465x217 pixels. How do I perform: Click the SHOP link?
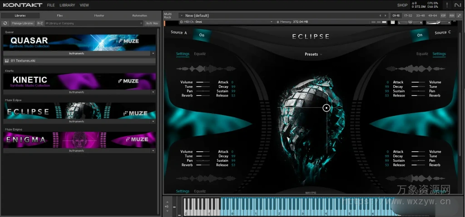pos(402,5)
